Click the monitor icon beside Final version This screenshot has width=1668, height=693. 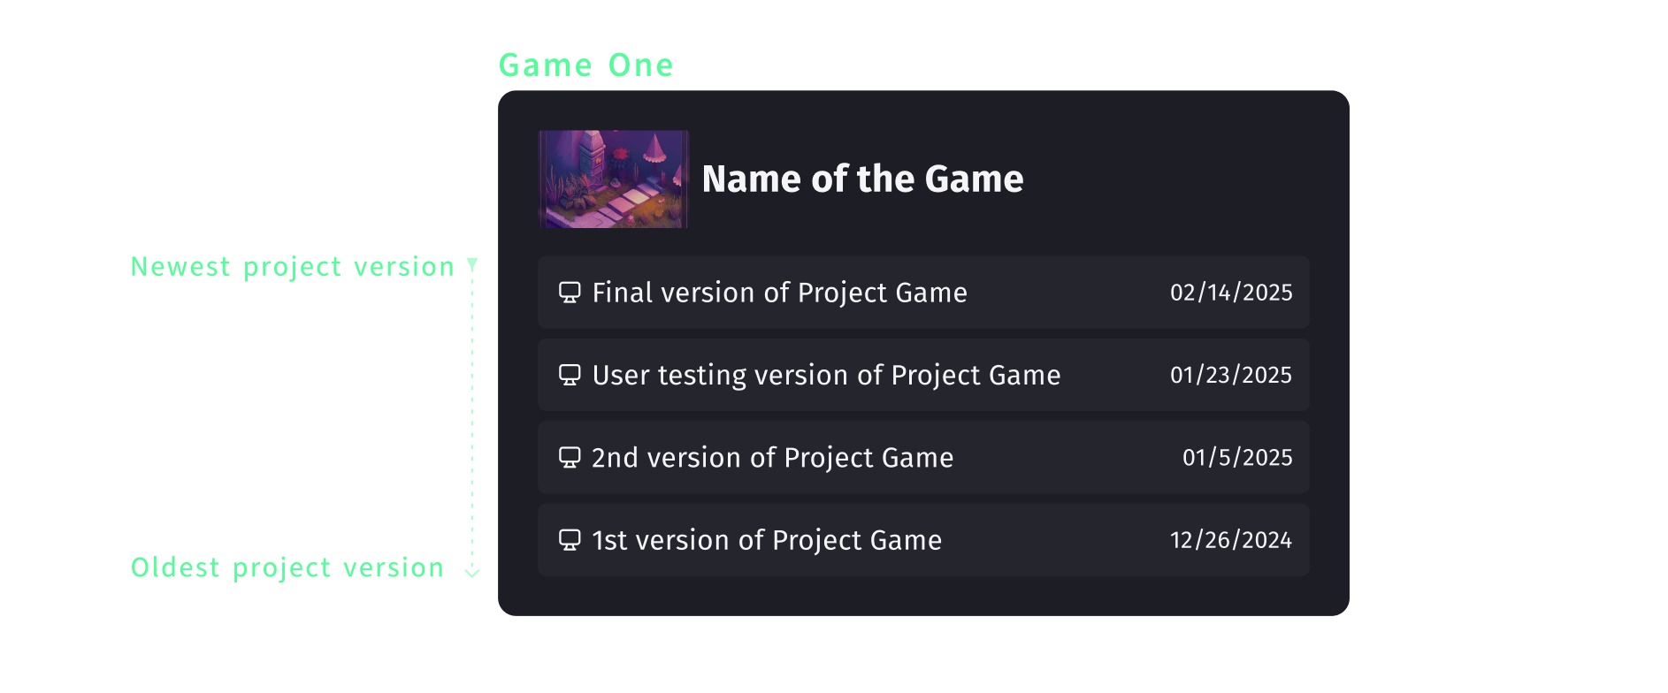(570, 292)
